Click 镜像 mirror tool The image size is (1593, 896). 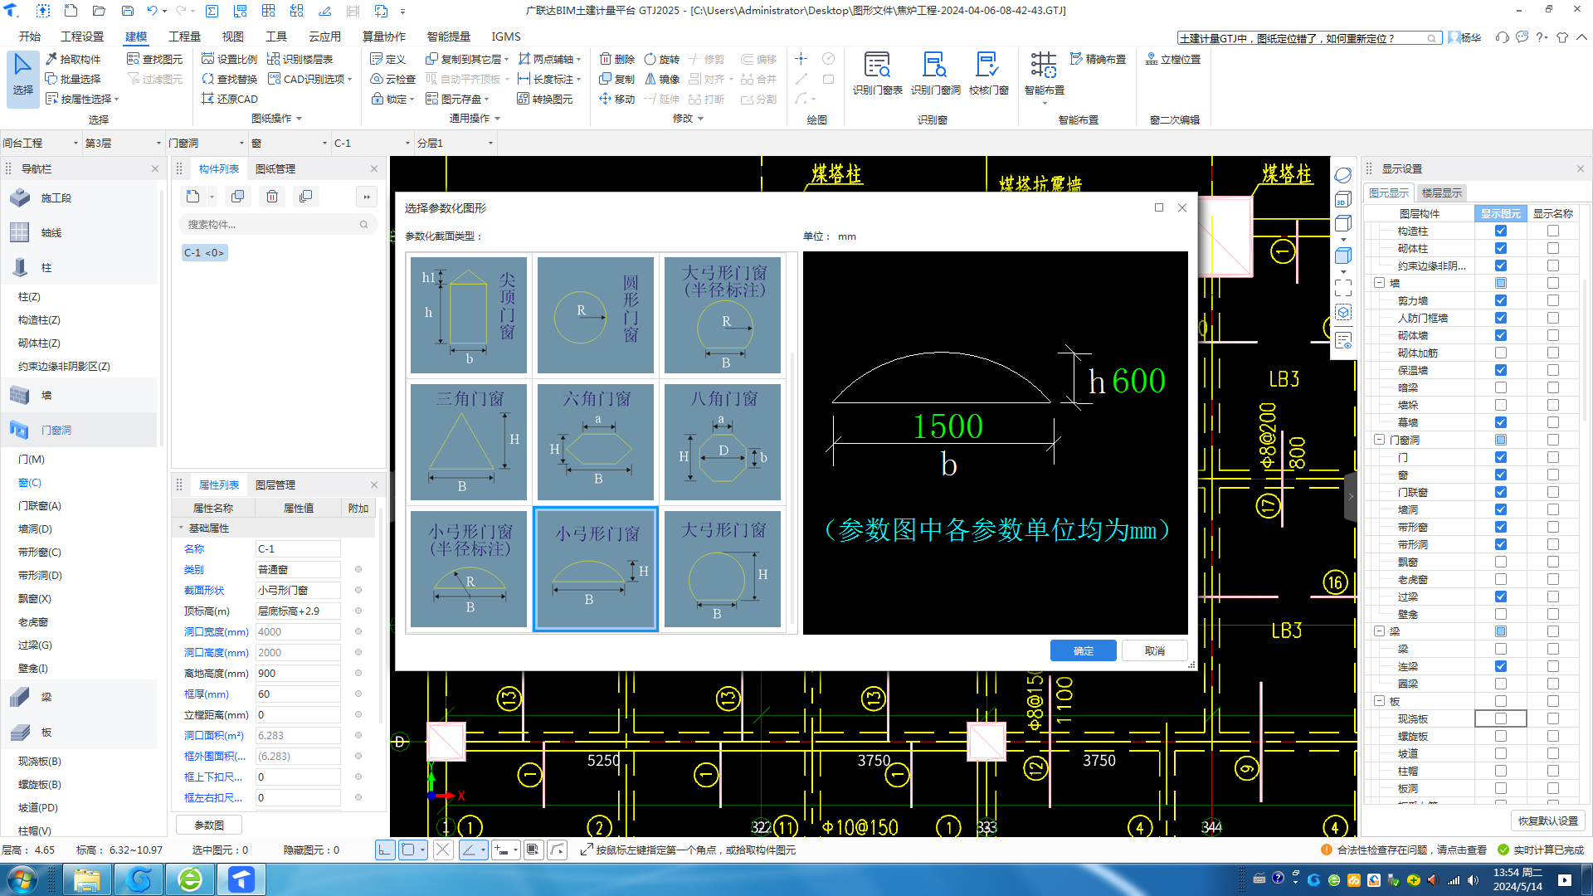[x=662, y=79]
